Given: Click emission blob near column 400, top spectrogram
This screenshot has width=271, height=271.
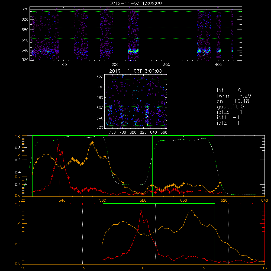Looking at the screenshot, I should point(219,51).
